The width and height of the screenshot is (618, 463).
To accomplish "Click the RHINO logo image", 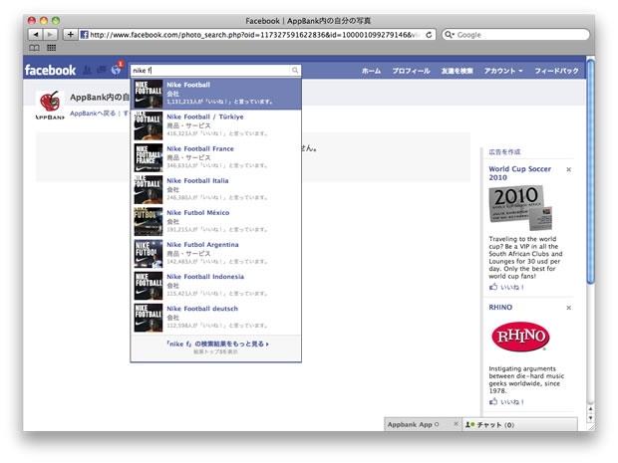I will point(520,337).
